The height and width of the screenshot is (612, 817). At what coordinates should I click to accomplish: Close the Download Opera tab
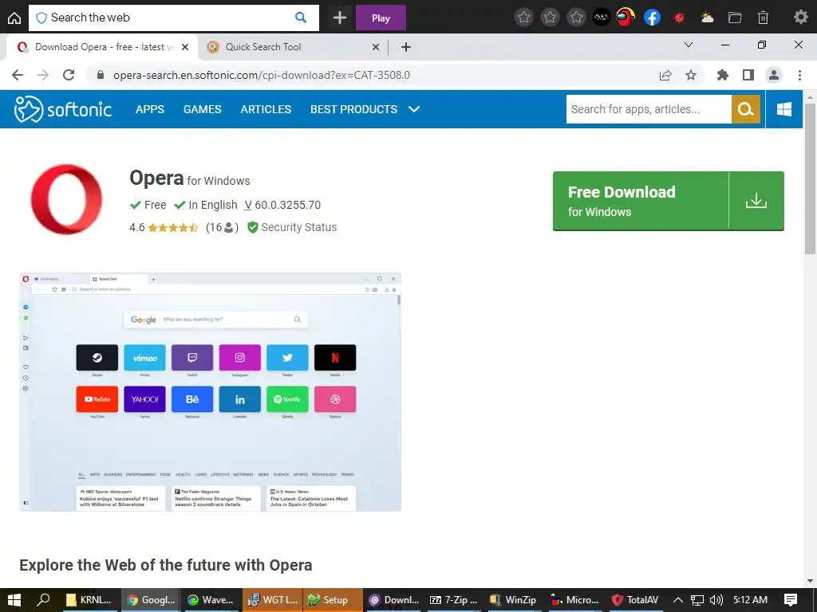click(x=185, y=47)
